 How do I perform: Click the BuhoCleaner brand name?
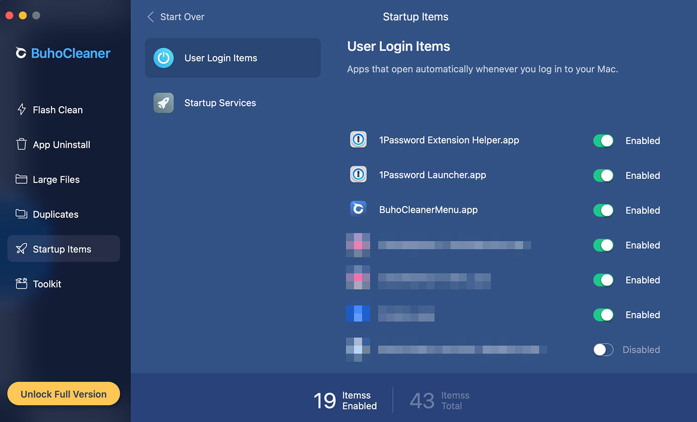[x=71, y=53]
